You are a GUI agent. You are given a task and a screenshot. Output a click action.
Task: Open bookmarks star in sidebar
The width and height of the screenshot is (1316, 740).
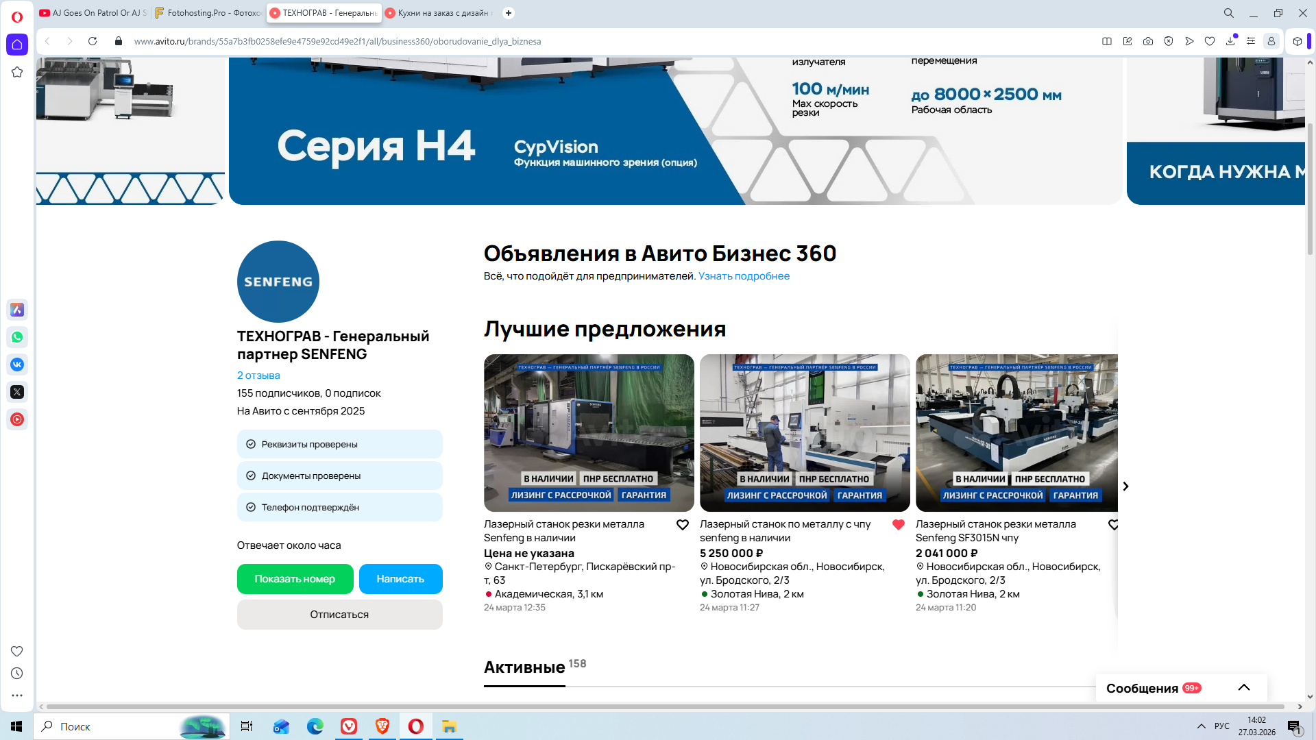[x=17, y=72]
